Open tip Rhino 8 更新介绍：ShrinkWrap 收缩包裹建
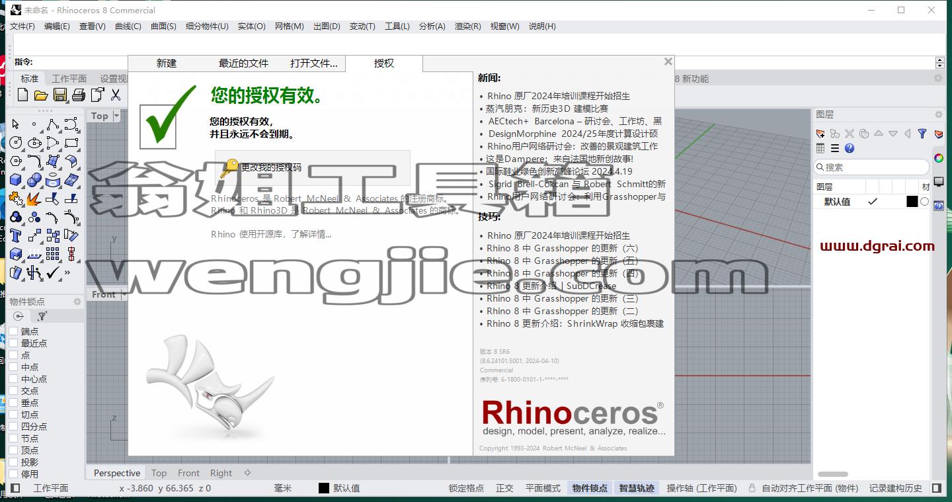 [575, 323]
